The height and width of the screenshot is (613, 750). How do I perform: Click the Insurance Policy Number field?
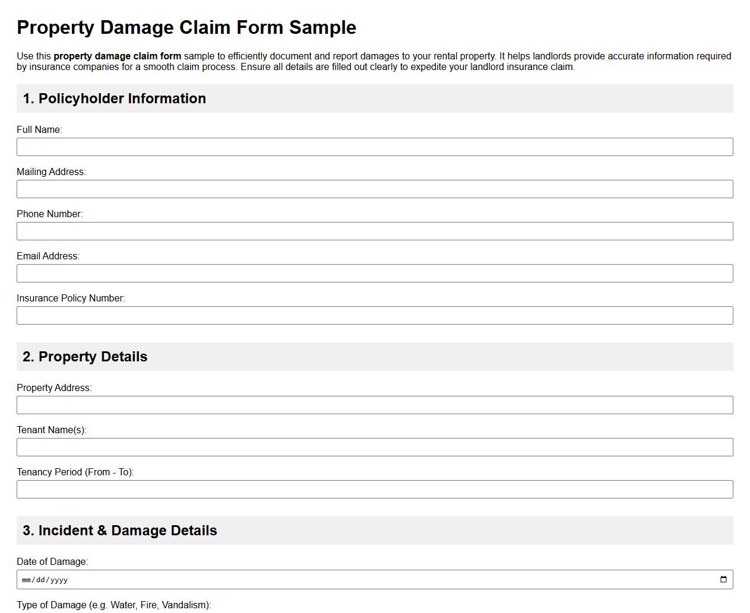pyautogui.click(x=375, y=315)
